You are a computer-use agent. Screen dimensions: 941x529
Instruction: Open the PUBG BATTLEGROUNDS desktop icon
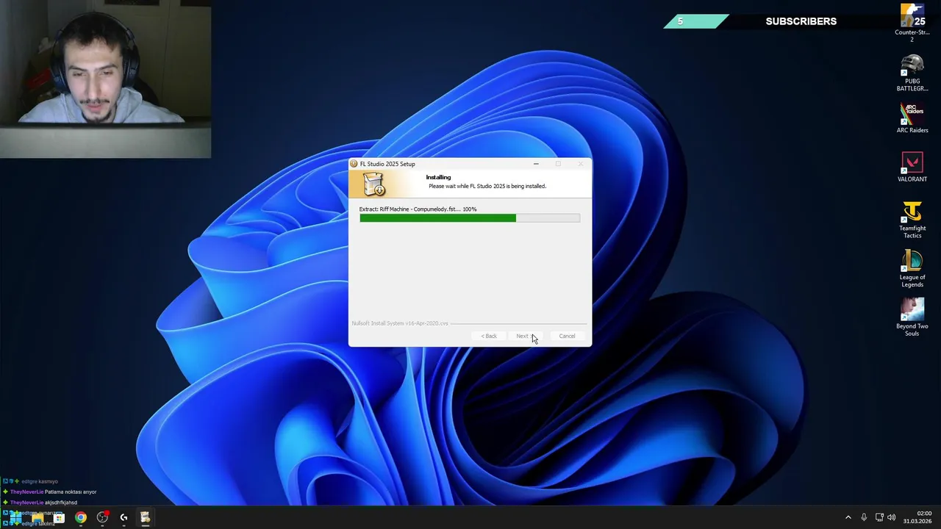coord(912,73)
